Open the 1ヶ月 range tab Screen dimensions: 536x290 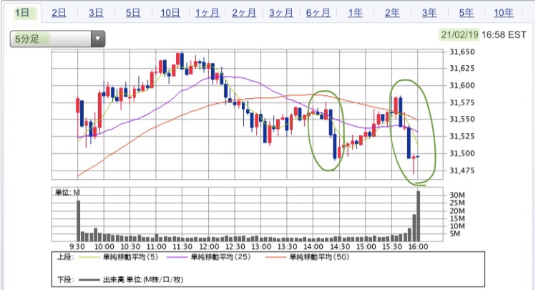pyautogui.click(x=207, y=13)
